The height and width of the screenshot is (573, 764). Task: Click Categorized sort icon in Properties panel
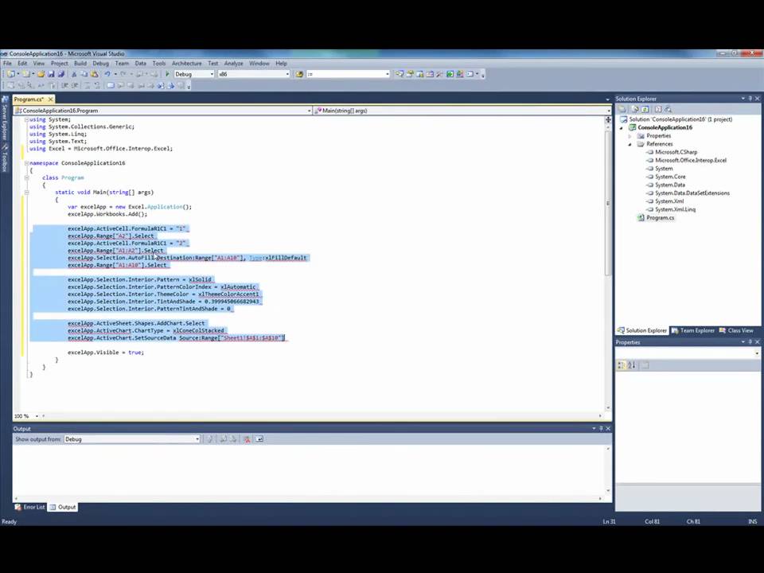[622, 365]
